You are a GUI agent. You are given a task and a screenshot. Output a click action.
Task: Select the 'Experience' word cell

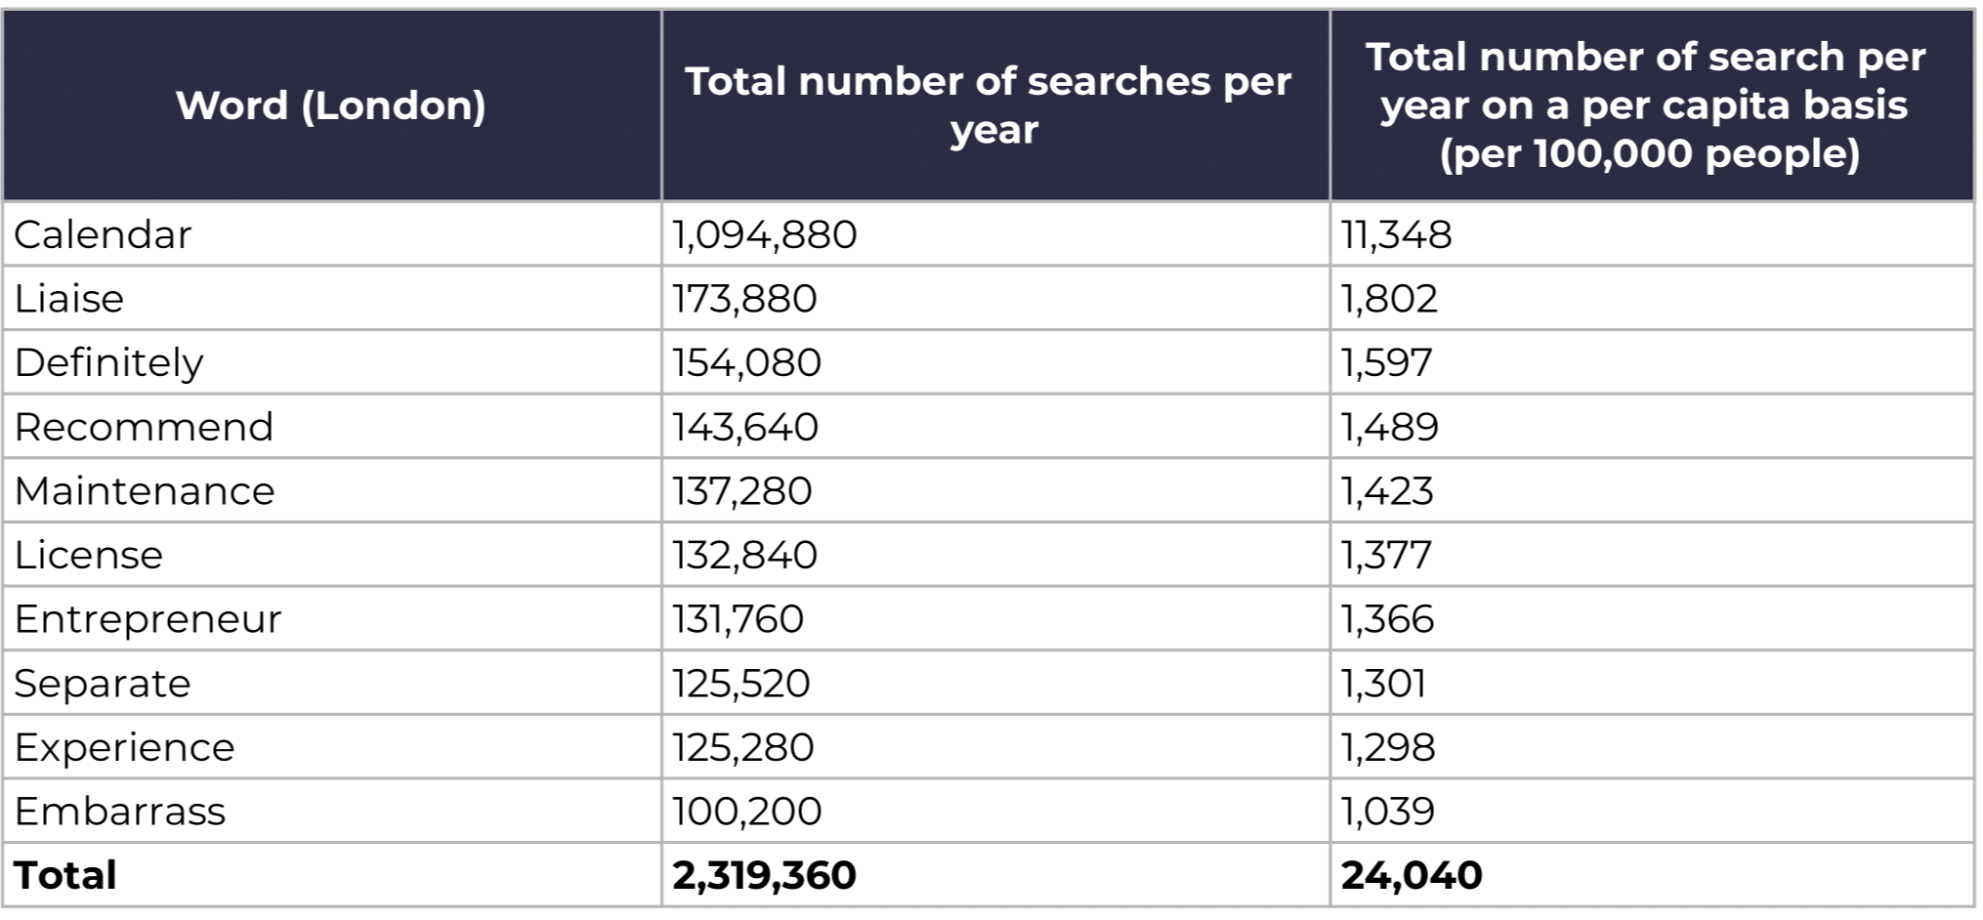point(124,747)
